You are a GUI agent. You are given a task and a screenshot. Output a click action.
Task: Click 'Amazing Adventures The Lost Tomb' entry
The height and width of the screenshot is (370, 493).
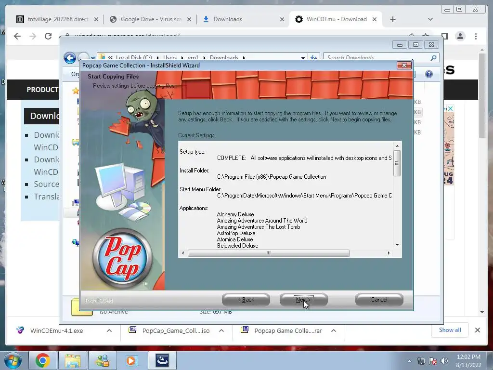click(259, 227)
